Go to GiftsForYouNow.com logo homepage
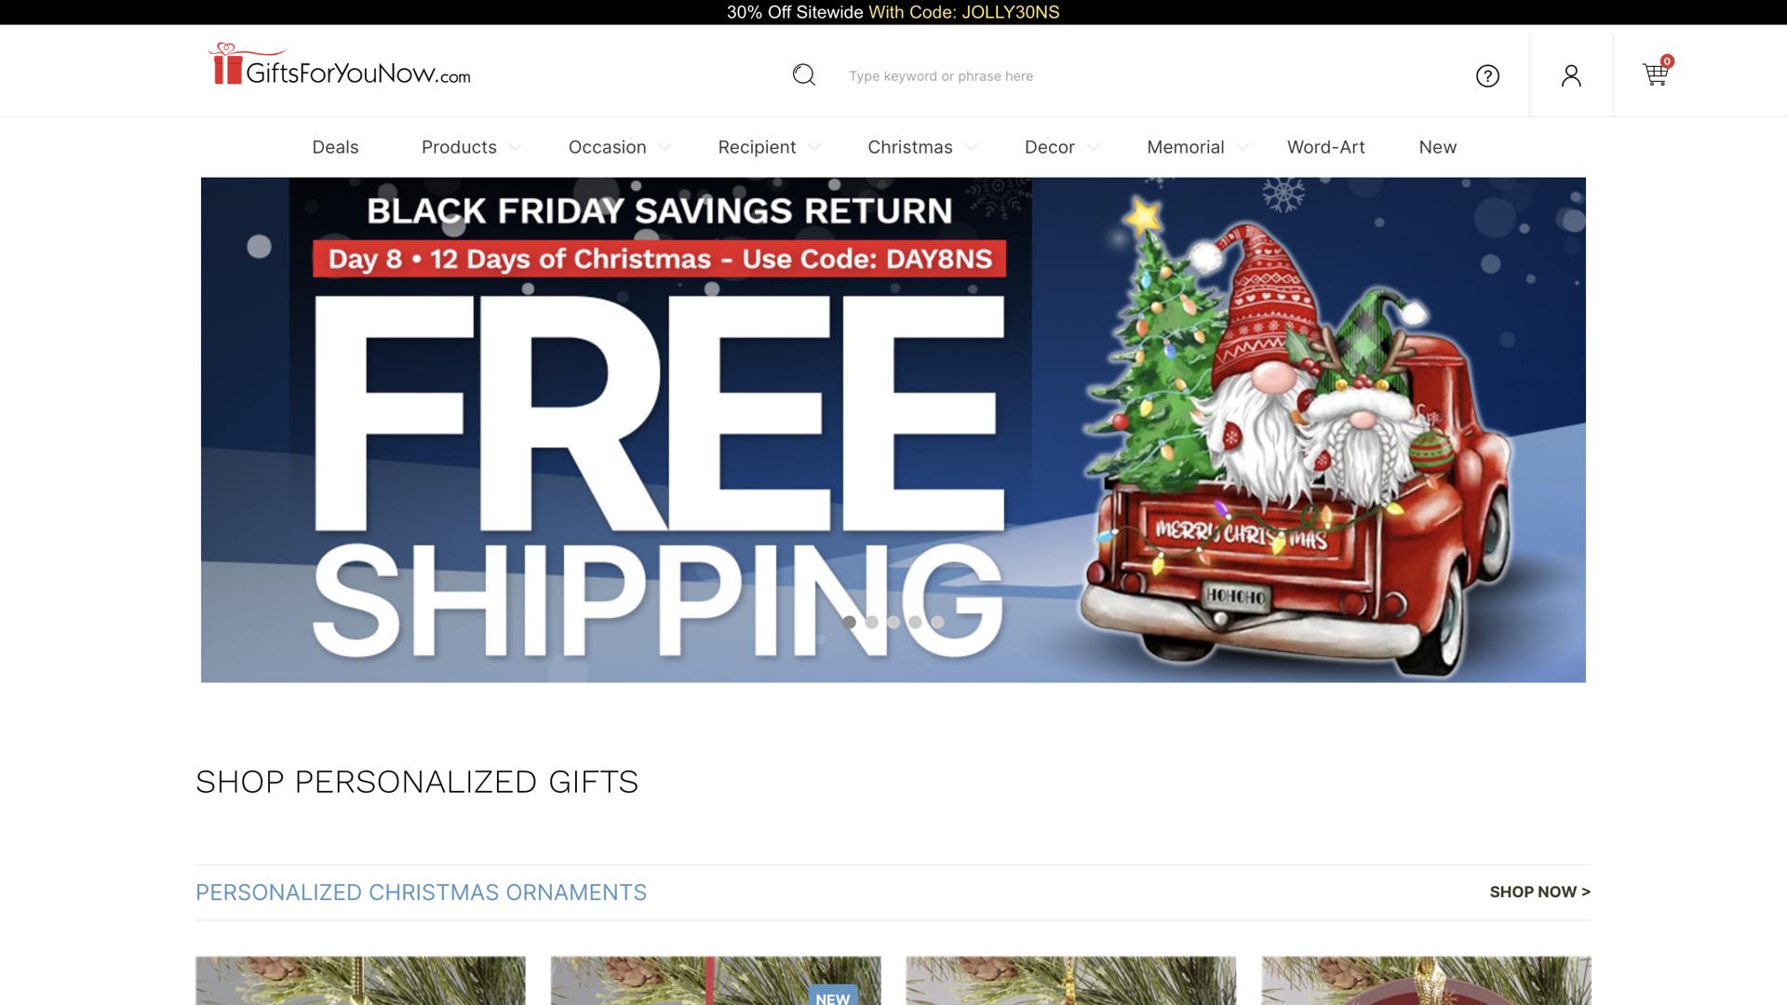Screen dimensions: 1787x1005 [x=340, y=65]
